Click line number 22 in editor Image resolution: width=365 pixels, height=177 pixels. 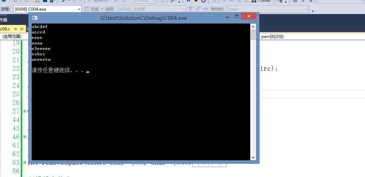(x=16, y=68)
